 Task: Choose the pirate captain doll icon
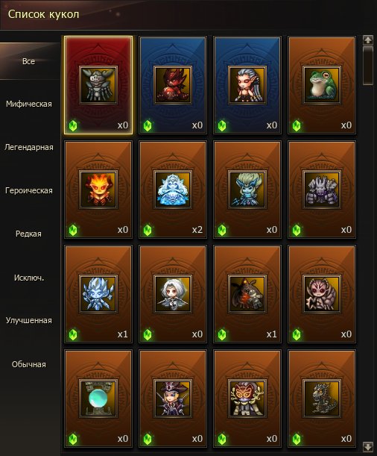pyautogui.click(x=173, y=399)
